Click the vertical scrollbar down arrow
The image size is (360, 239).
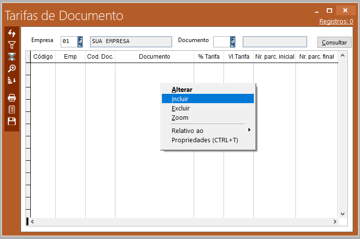[x=342, y=214]
